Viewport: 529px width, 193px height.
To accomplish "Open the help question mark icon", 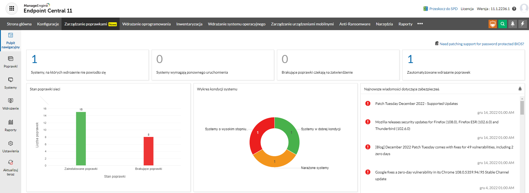I will click(x=514, y=9).
